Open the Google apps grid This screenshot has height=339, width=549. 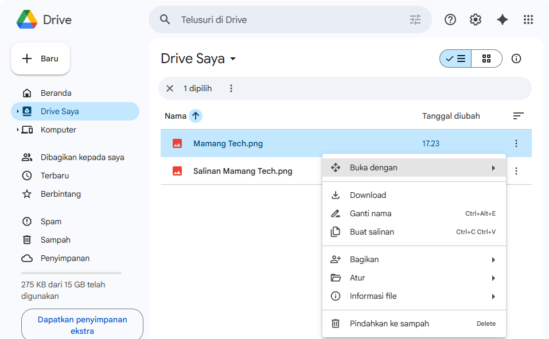pos(528,20)
